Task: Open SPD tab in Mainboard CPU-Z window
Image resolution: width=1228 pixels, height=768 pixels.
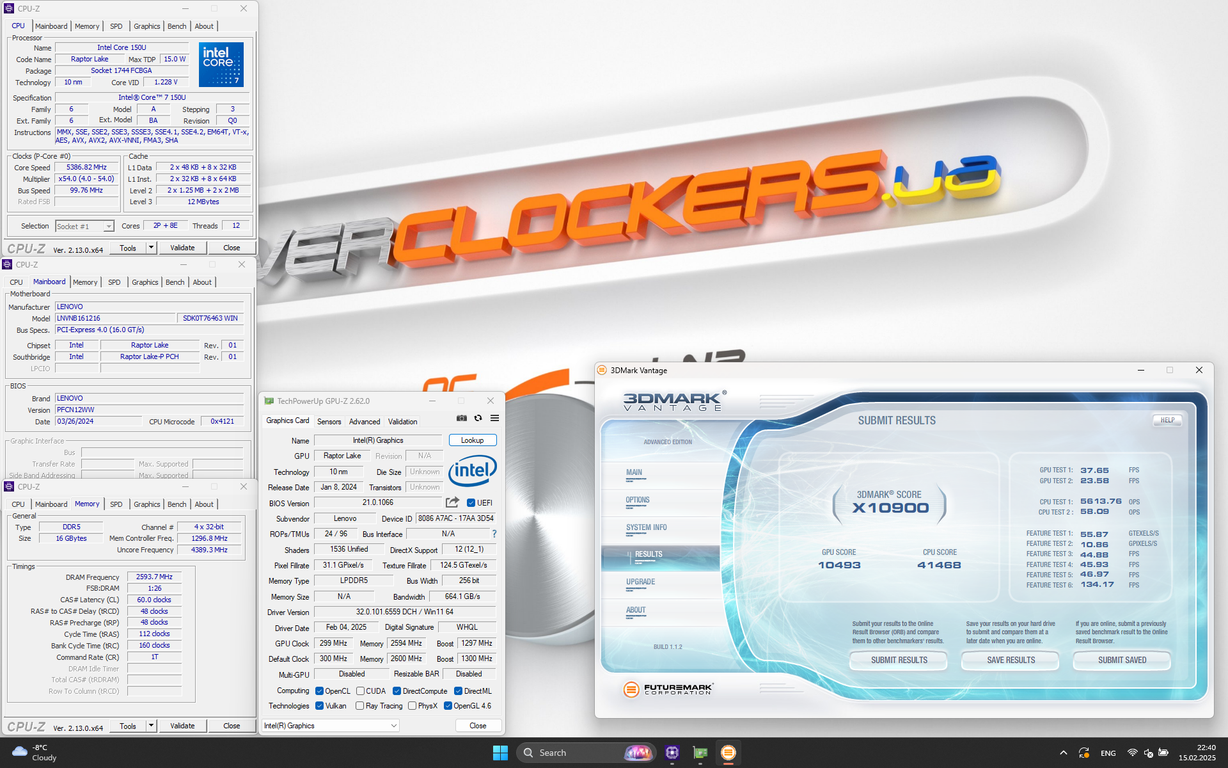Action: 114,282
